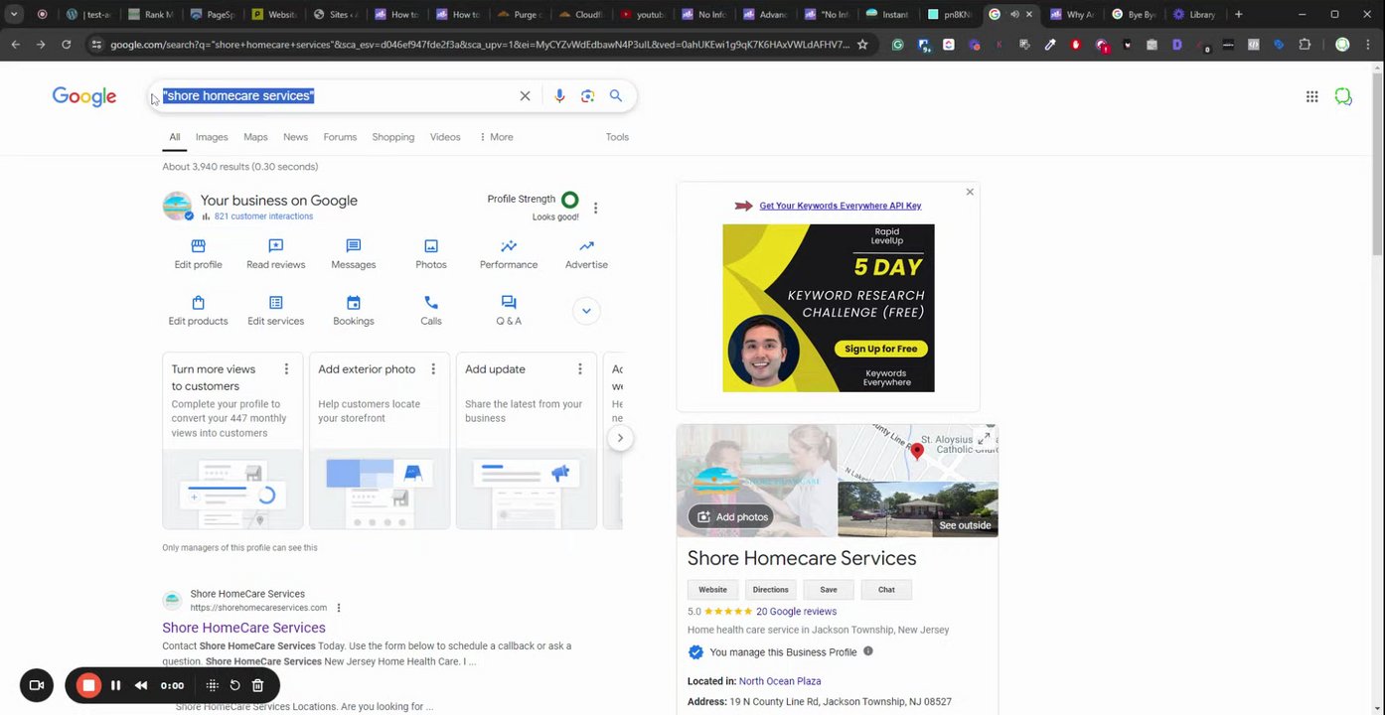The image size is (1385, 715).
Task: Open options for 'Add exterior photo' card
Action: click(433, 369)
